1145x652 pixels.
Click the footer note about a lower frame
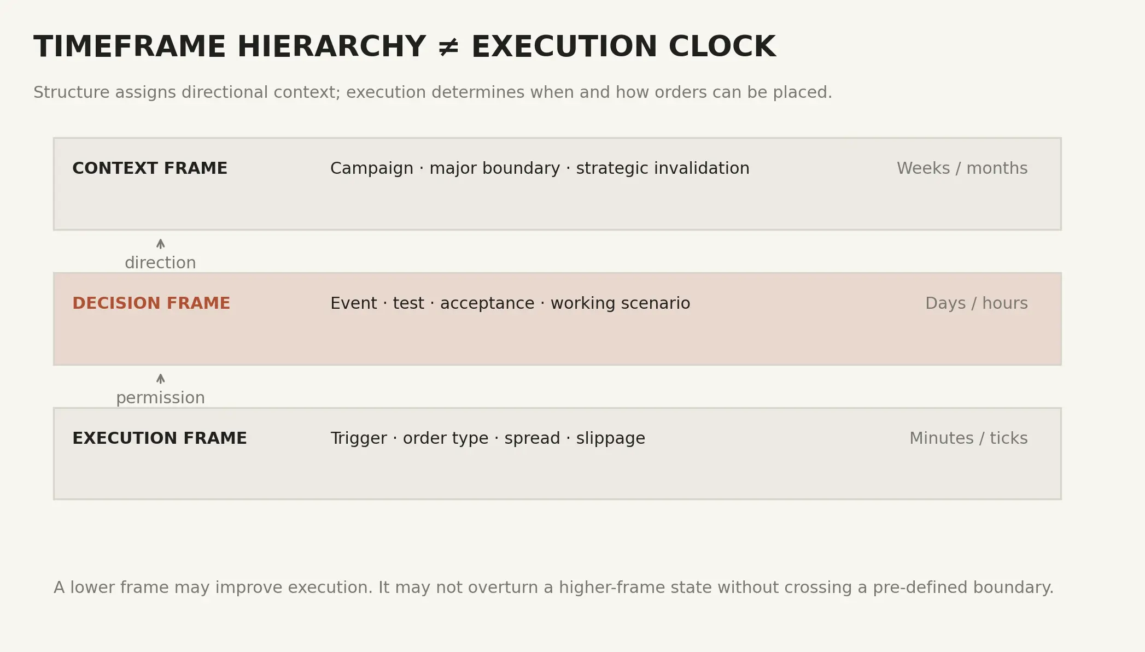click(x=553, y=588)
